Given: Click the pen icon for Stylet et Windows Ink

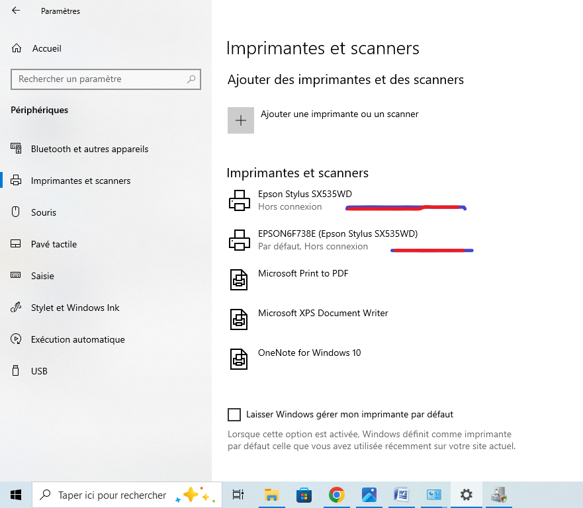Looking at the screenshot, I should [16, 308].
